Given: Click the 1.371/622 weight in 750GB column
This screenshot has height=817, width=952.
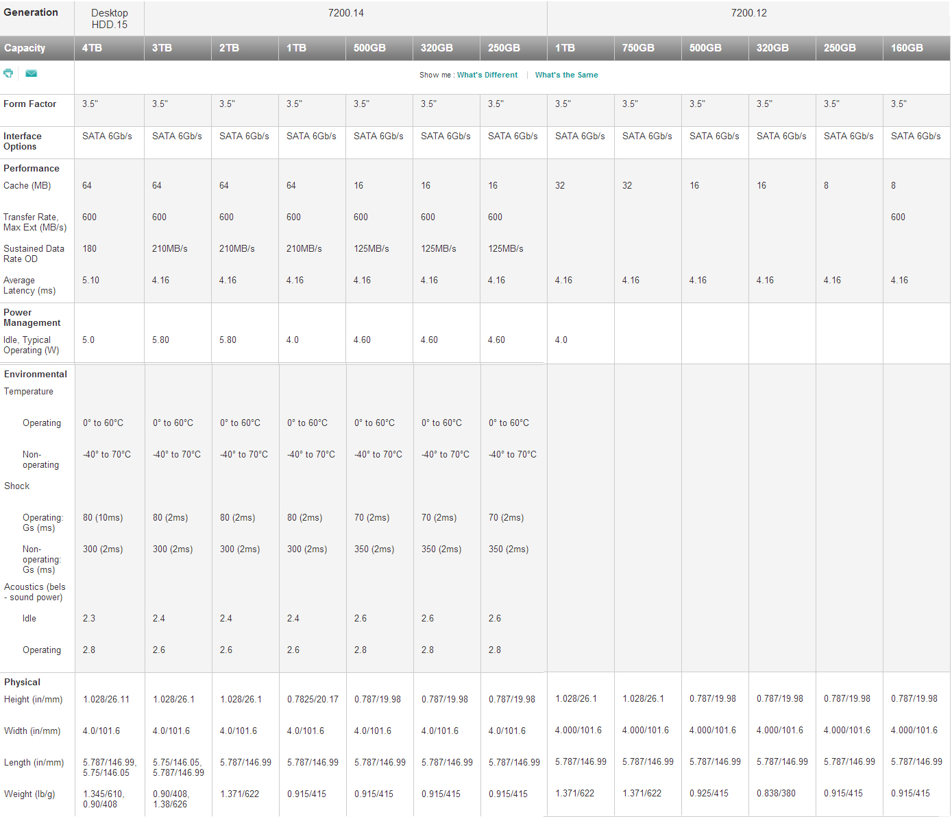Looking at the screenshot, I should pyautogui.click(x=642, y=793).
